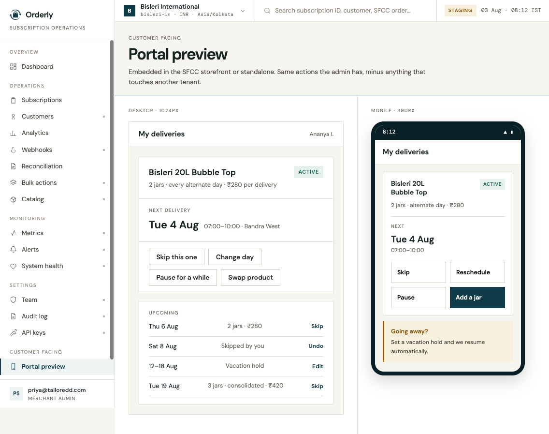Undo the Sat 8 Aug skip

click(316, 346)
